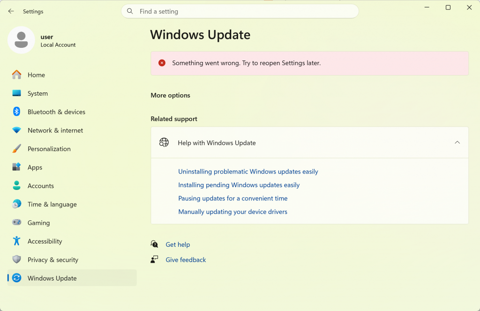Image resolution: width=480 pixels, height=311 pixels.
Task: Select Accessibility in the sidebar
Action: pyautogui.click(x=72, y=241)
